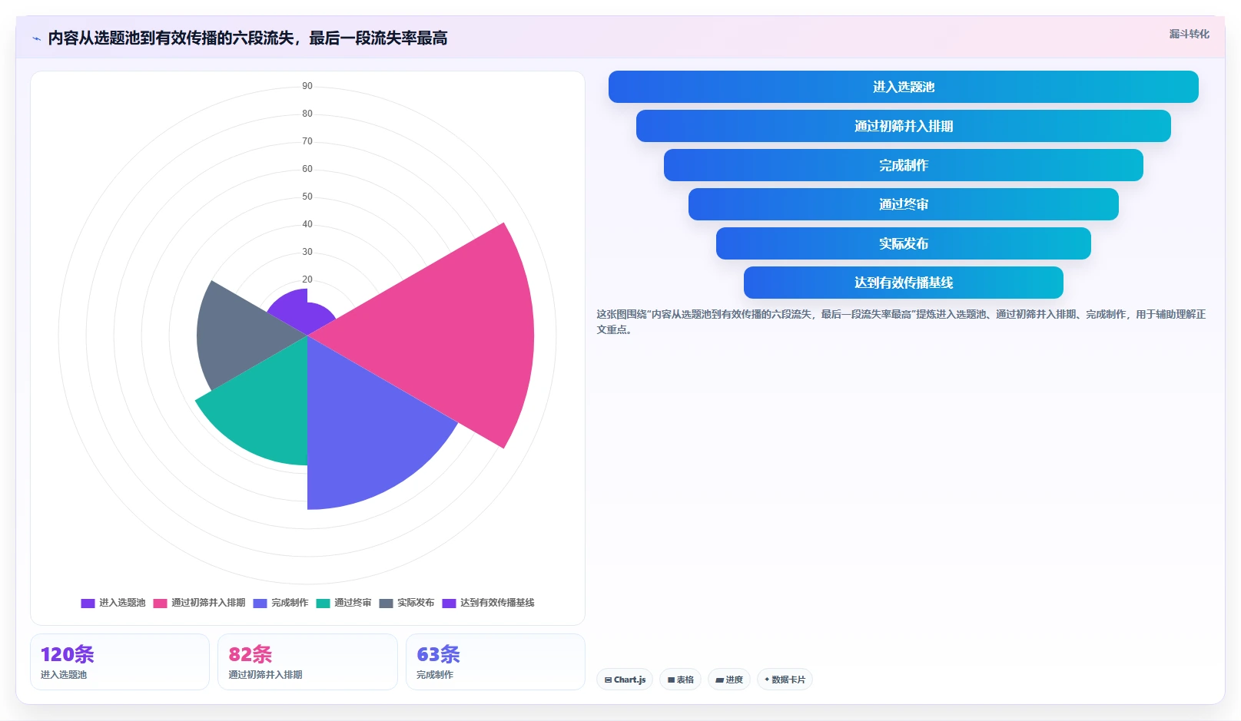Open the 120条 进入选题池 stat card
This screenshot has width=1241, height=721.
pyautogui.click(x=120, y=662)
